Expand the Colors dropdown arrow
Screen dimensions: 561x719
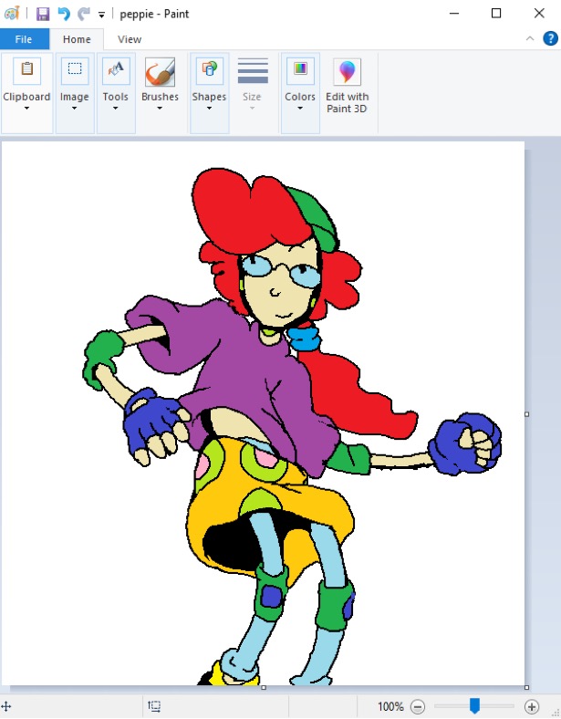tap(300, 109)
